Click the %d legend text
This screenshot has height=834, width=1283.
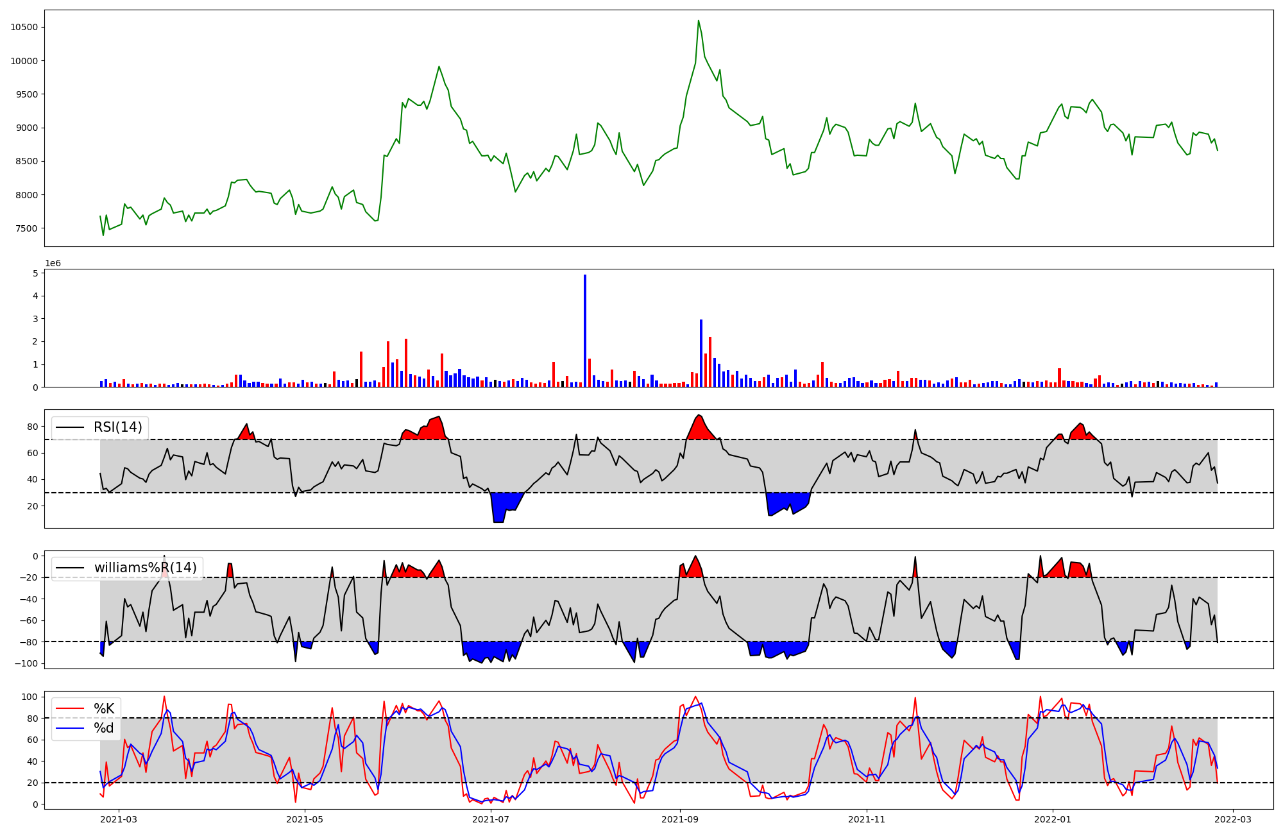(104, 728)
